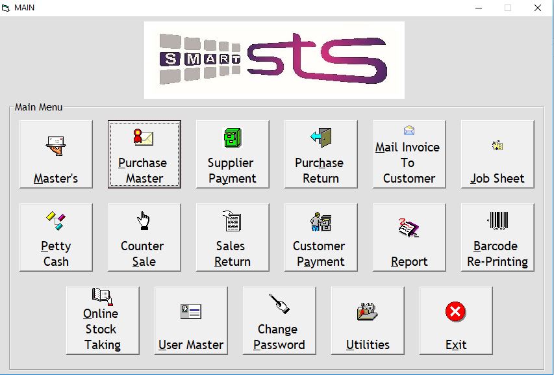Open the Job Sheet module
554x375 pixels.
pos(497,154)
